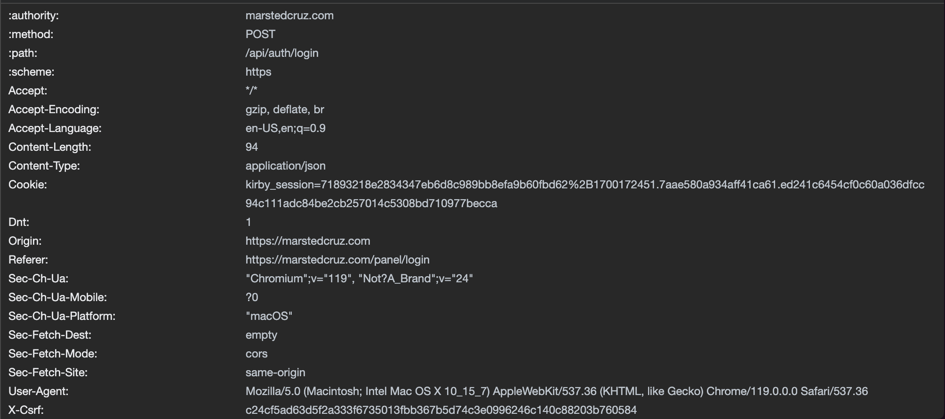The image size is (945, 419).
Task: Click the Content-Length value 94
Action: [x=252, y=147]
